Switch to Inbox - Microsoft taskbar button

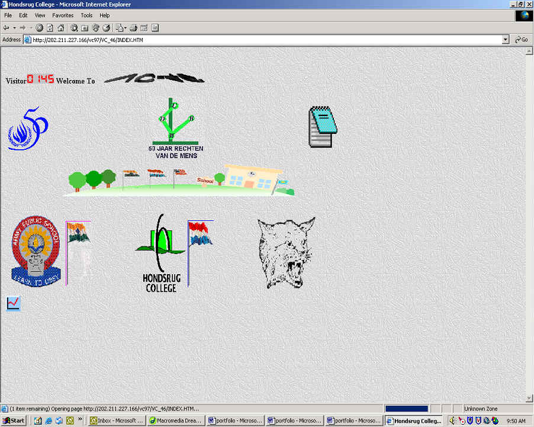(117, 420)
